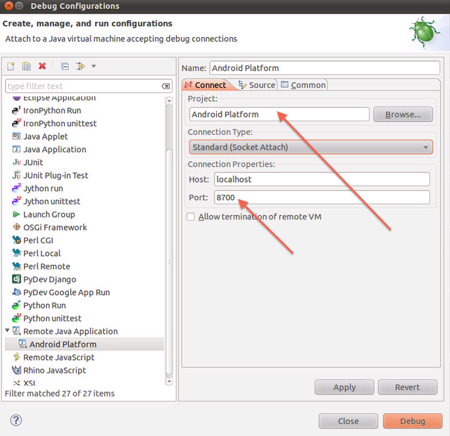Click the Host field containing localhost
This screenshot has height=436, width=450.
322,179
